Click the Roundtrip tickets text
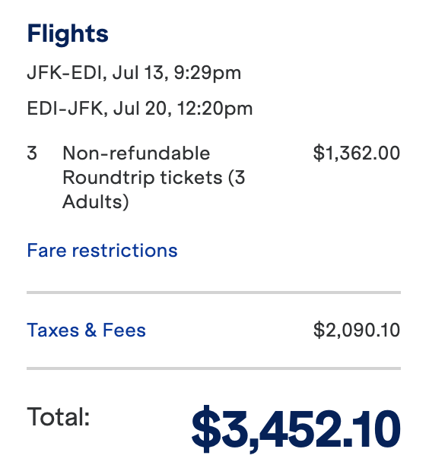The image size is (429, 468). 142,178
